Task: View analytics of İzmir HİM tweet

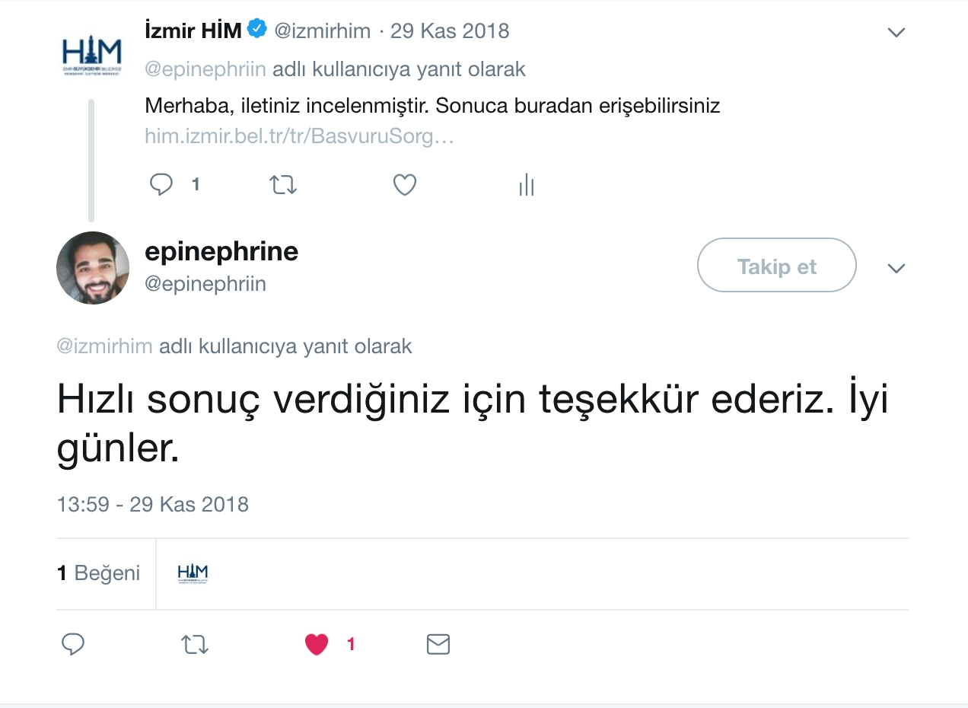Action: click(x=527, y=184)
